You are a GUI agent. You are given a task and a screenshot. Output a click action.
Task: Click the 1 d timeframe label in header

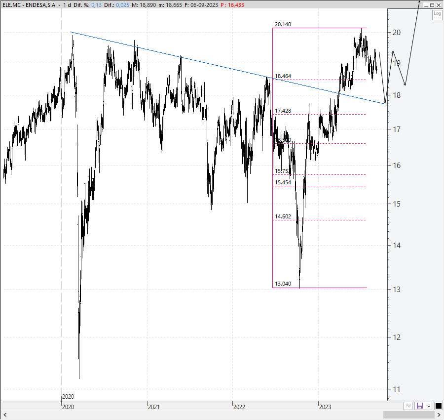coord(67,5)
